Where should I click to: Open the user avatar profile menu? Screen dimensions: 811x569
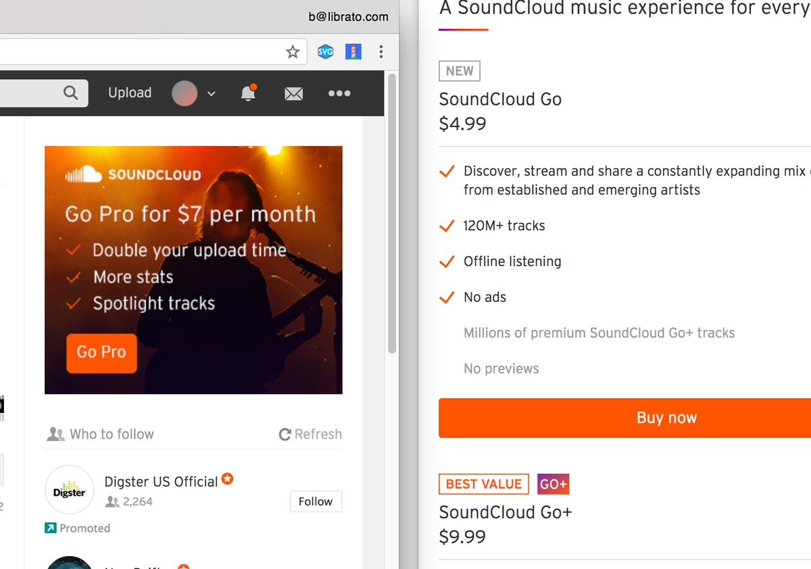pyautogui.click(x=185, y=93)
